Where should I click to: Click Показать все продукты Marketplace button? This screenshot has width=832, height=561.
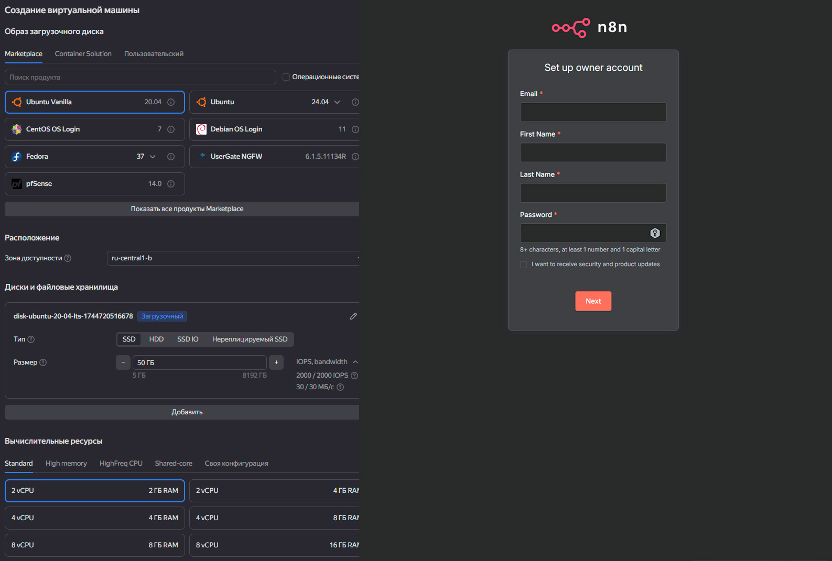click(x=182, y=209)
